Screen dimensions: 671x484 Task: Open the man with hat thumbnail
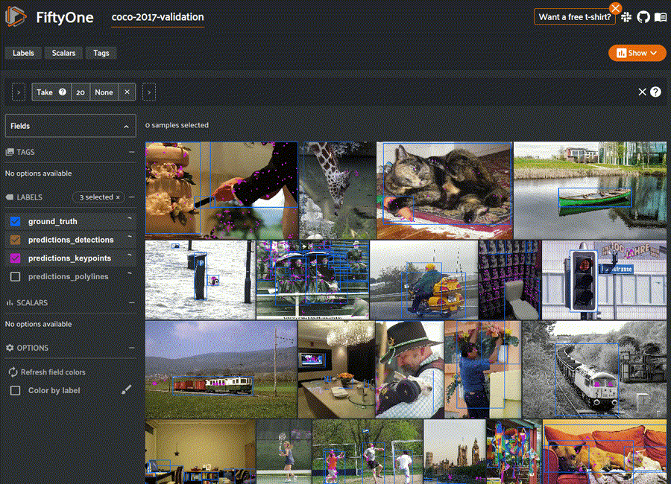point(409,370)
